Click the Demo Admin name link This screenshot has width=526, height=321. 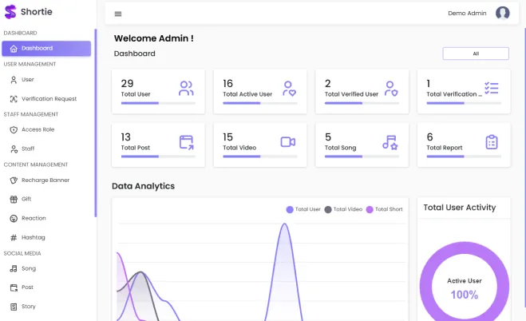467,14
